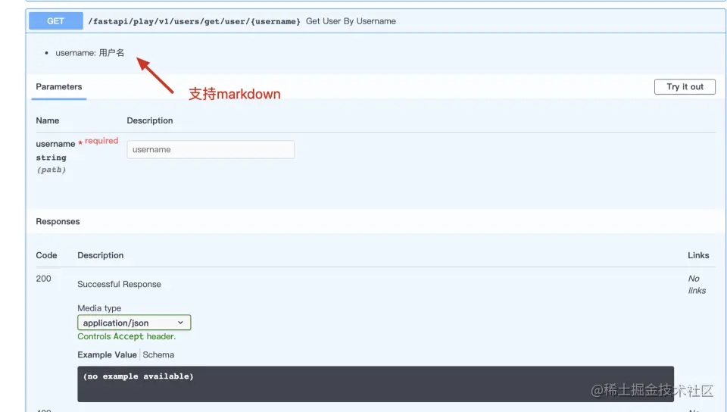Click the Name column header in Parameters
Viewport: 727px width, 412px height.
click(47, 120)
